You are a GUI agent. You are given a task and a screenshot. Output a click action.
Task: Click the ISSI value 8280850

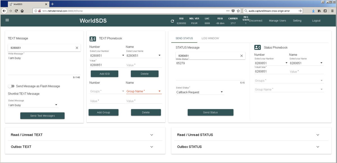click(x=181, y=23)
